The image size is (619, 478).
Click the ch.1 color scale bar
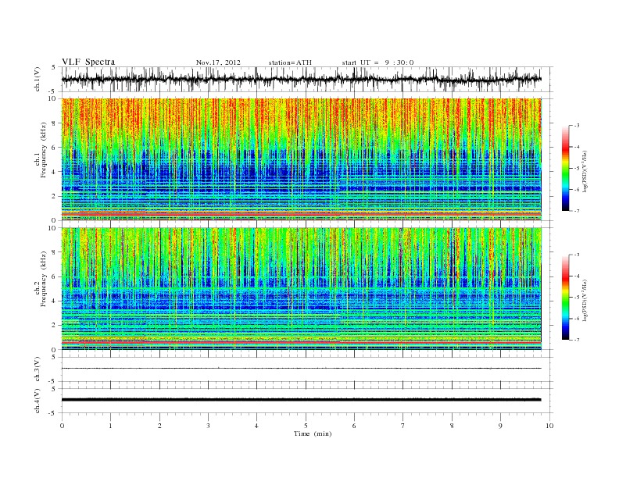pos(566,168)
